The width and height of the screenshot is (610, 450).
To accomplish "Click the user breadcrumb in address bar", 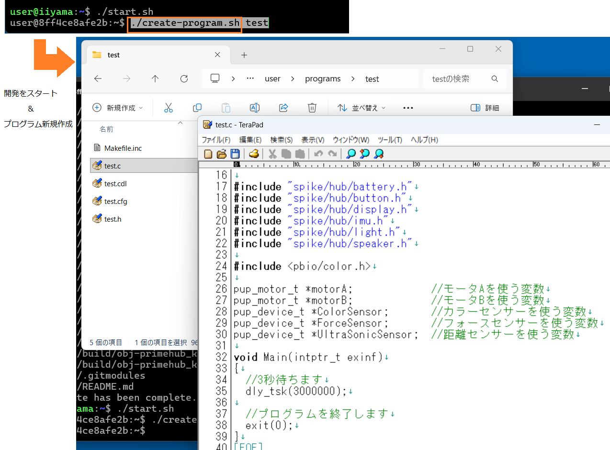I will tap(272, 79).
